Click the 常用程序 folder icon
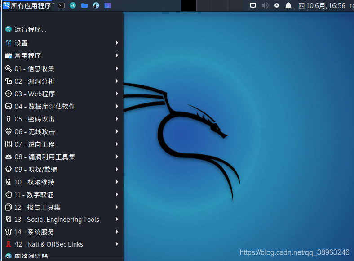 pyautogui.click(x=9, y=56)
